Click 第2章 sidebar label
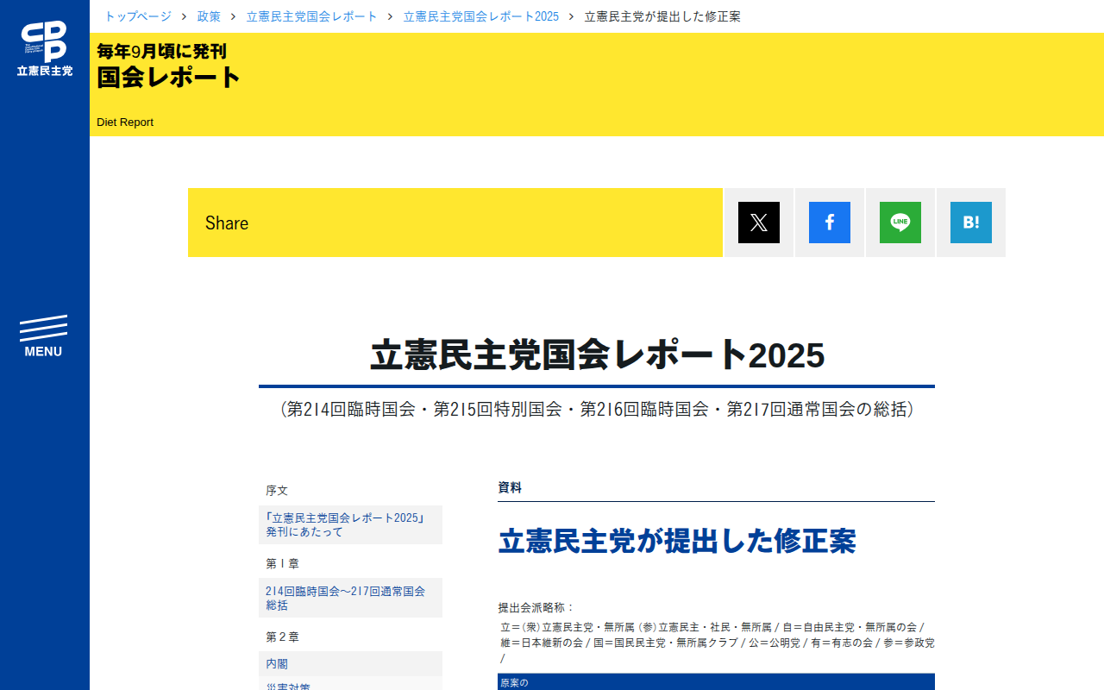1104x690 pixels. coord(282,637)
